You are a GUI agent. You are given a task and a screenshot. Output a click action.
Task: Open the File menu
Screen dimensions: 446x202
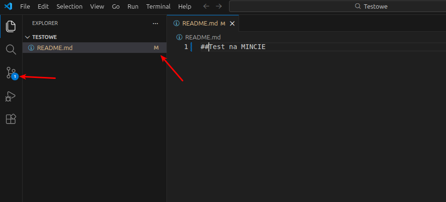25,6
